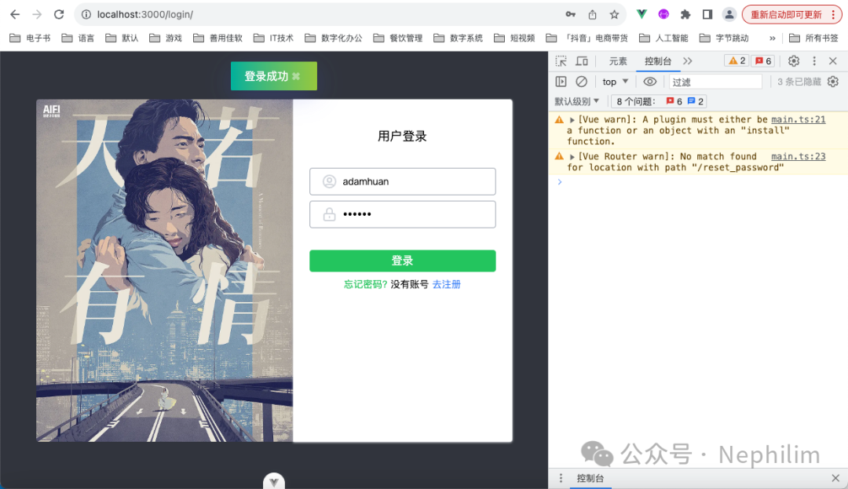Open 字节跳动 bookmark folder
848x489 pixels.
click(724, 38)
